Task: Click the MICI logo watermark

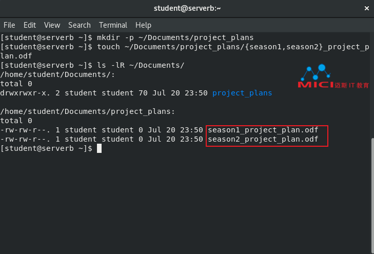Action: 333,76
